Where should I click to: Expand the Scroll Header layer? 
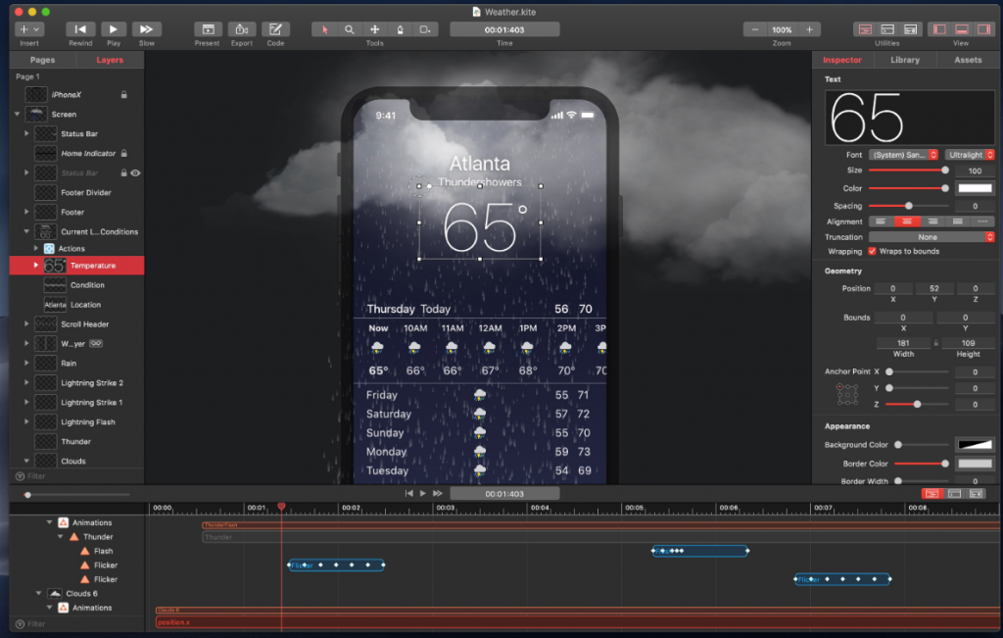point(26,323)
